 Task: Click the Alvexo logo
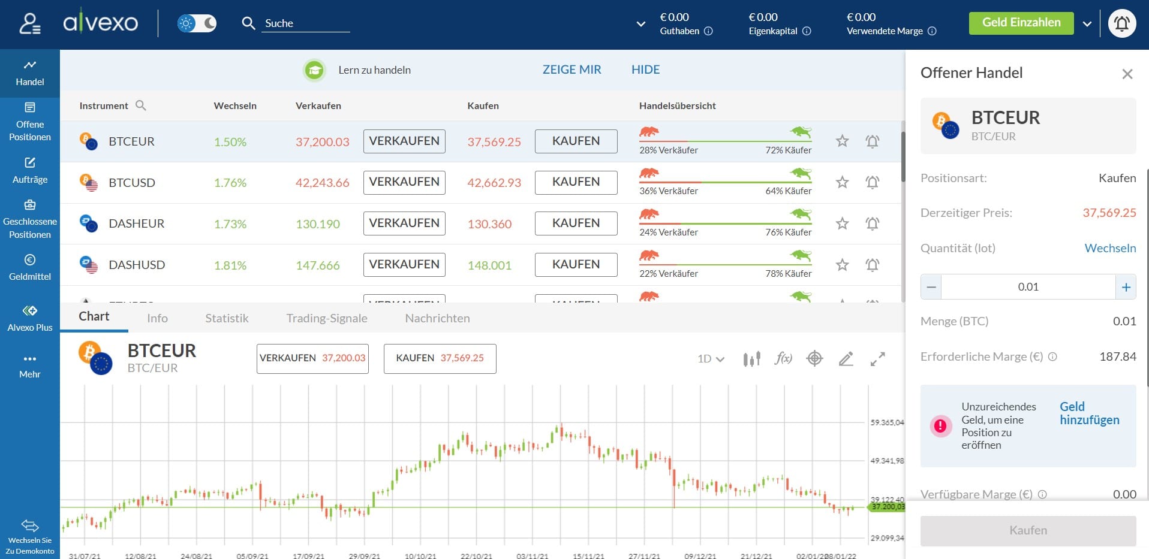(100, 23)
